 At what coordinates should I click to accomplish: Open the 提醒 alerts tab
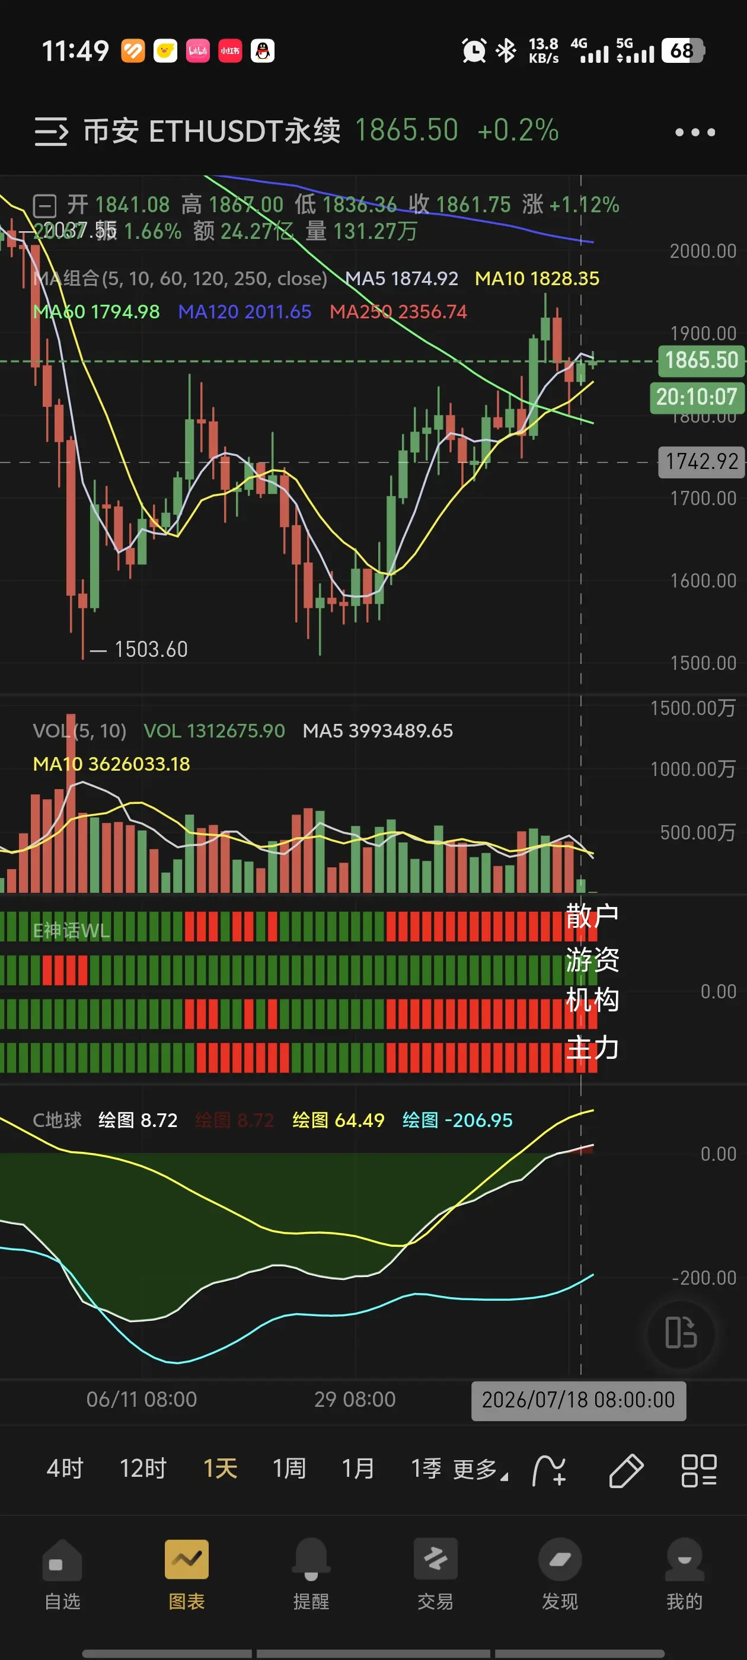coord(311,1576)
